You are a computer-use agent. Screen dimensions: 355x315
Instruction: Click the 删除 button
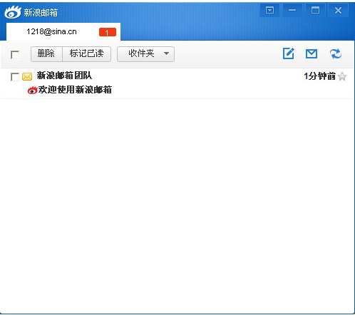point(46,54)
